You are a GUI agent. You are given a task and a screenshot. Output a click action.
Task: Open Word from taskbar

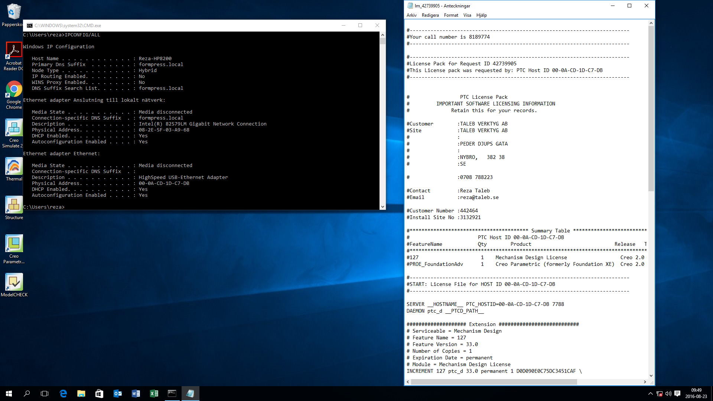point(136,394)
